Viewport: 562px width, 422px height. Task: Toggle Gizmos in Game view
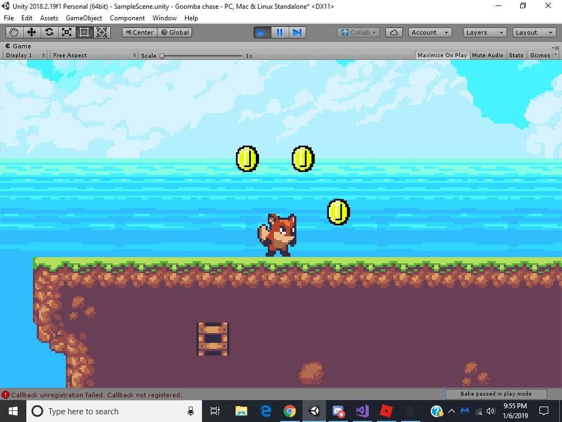pyautogui.click(x=540, y=55)
